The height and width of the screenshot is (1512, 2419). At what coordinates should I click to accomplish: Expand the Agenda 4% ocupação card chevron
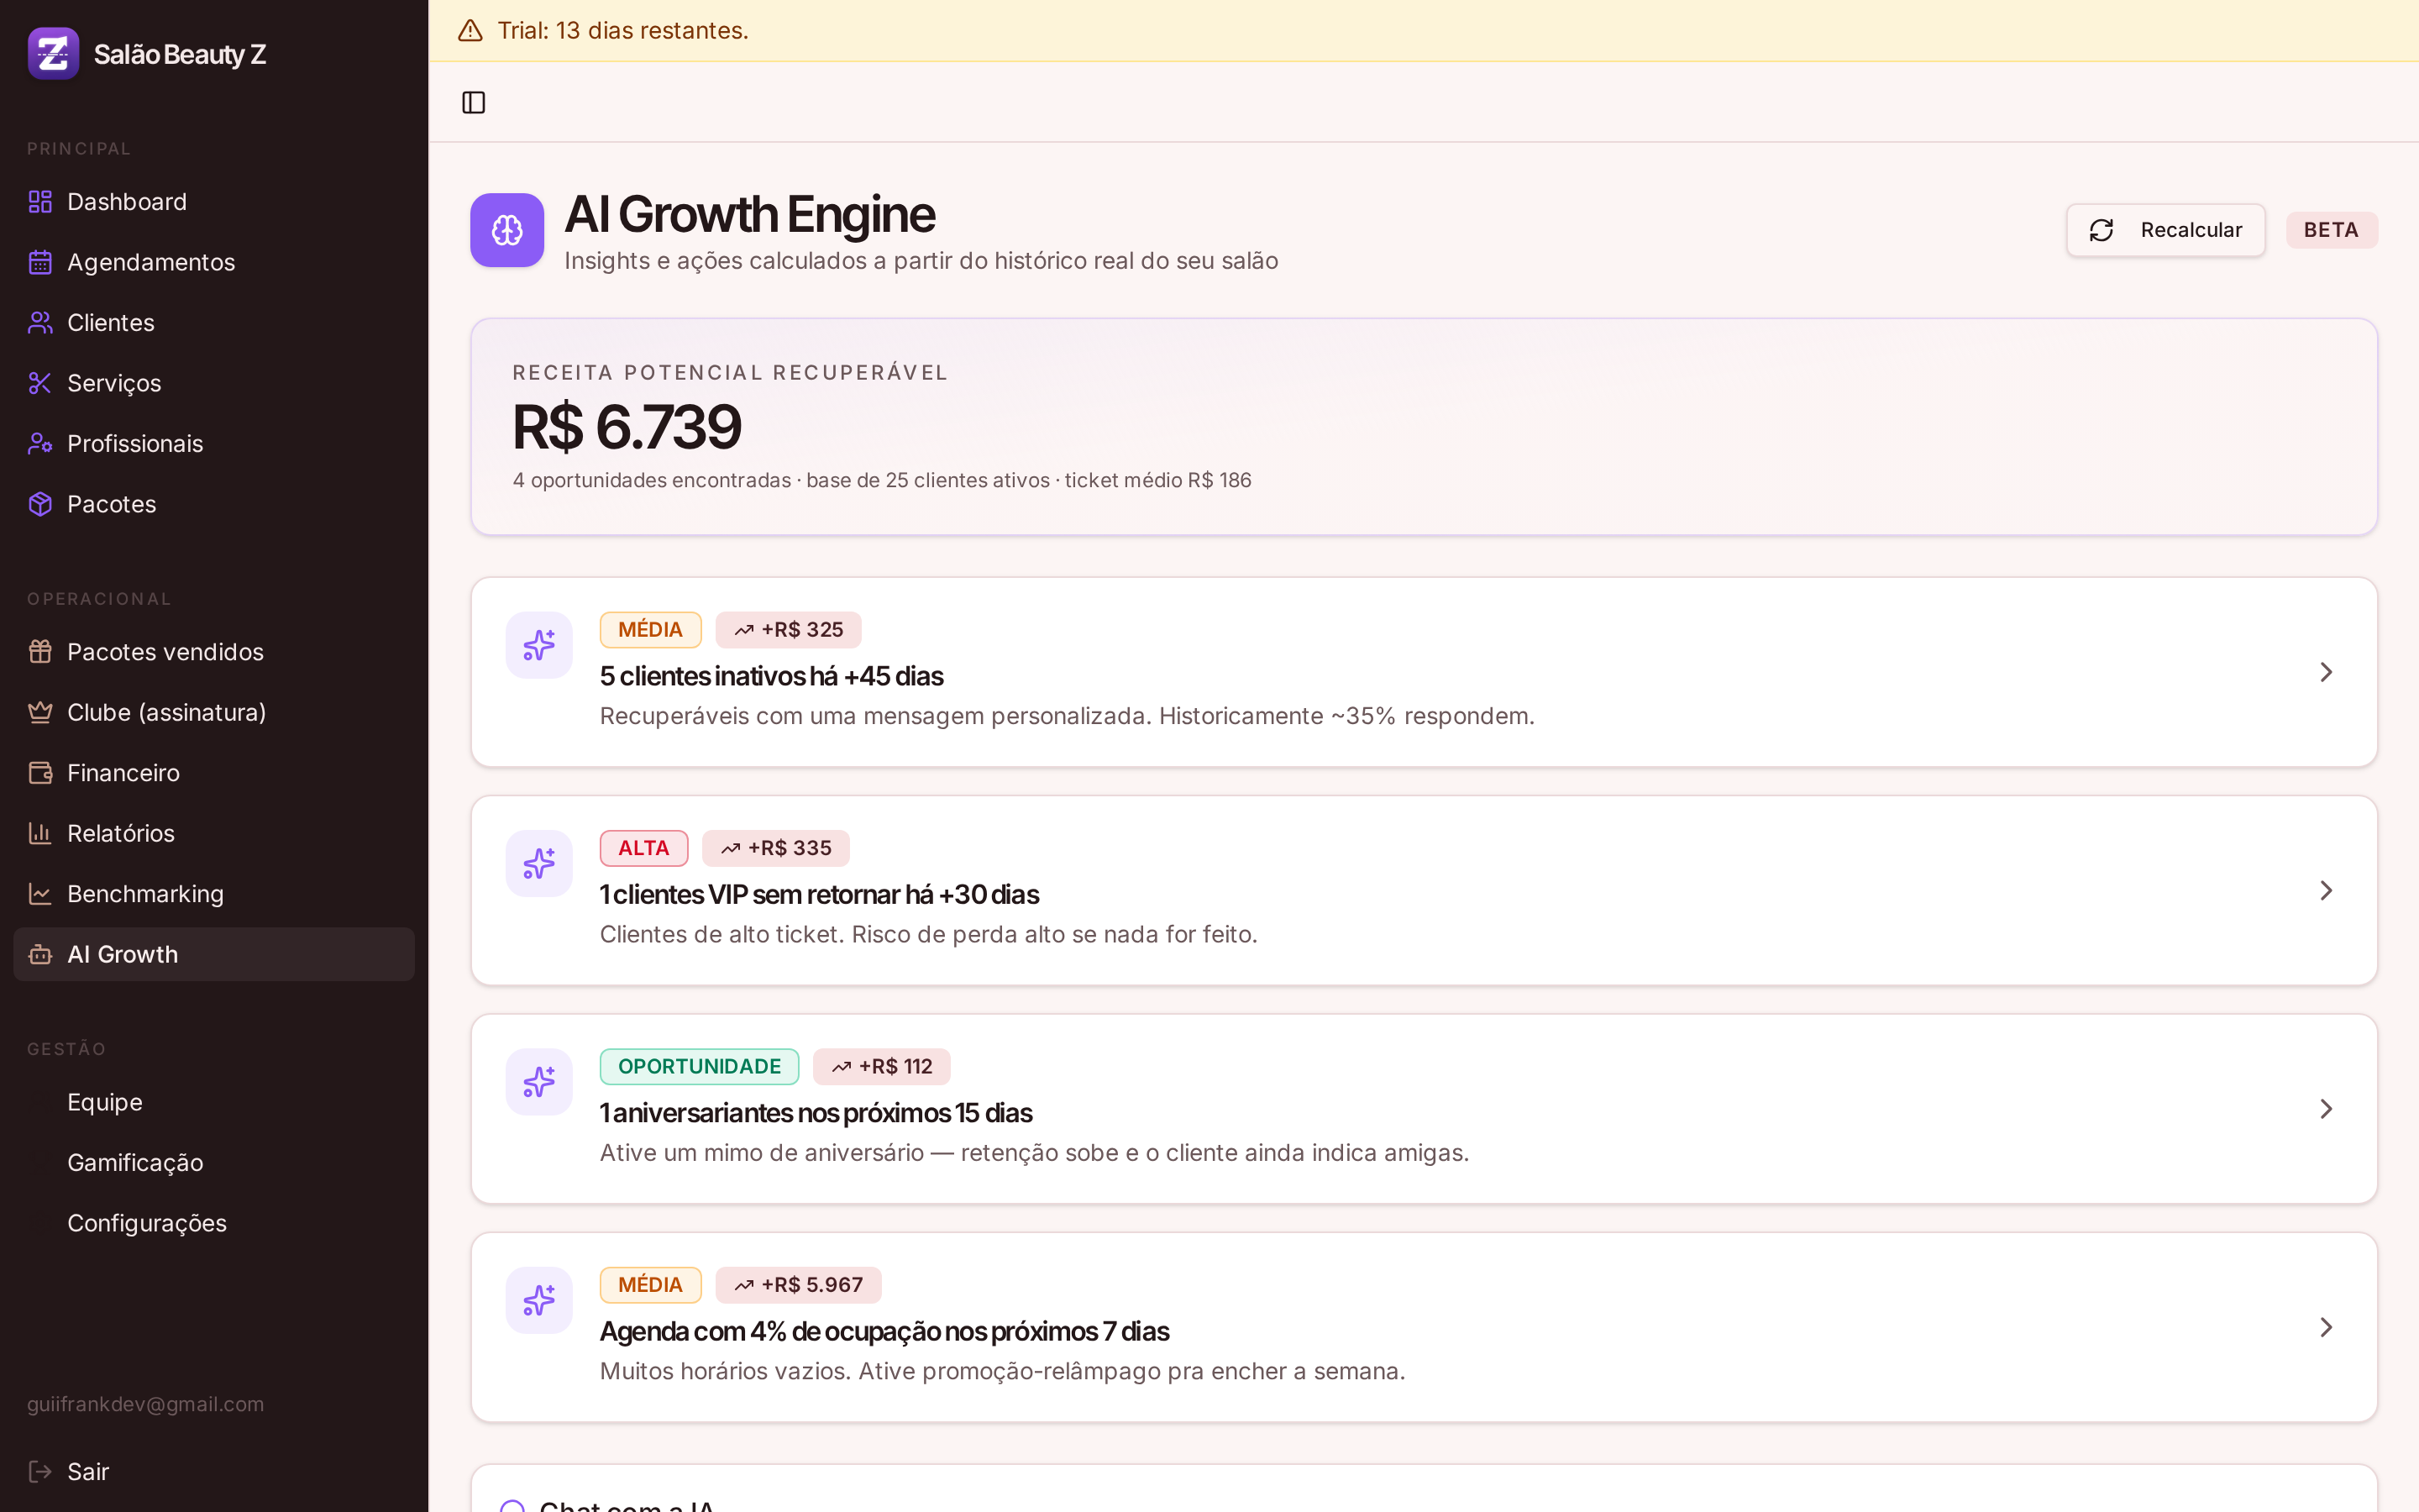point(2326,1327)
